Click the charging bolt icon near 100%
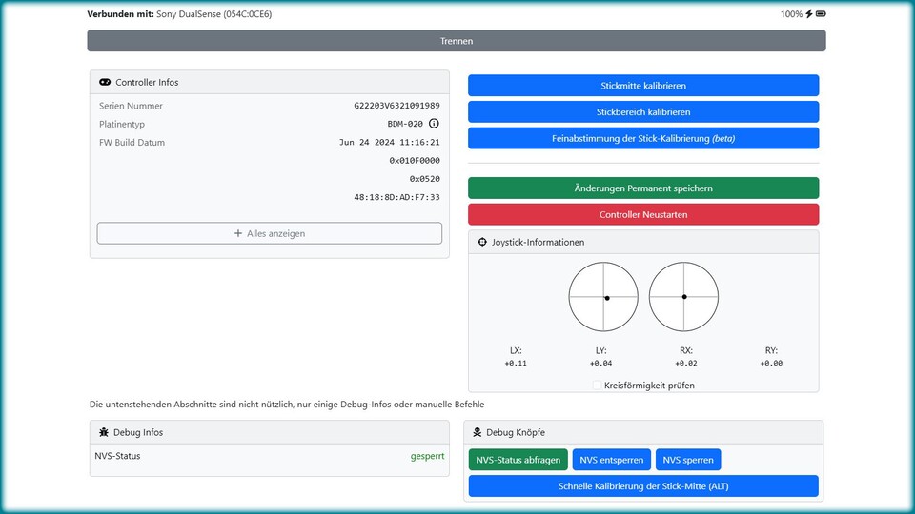 (x=809, y=14)
